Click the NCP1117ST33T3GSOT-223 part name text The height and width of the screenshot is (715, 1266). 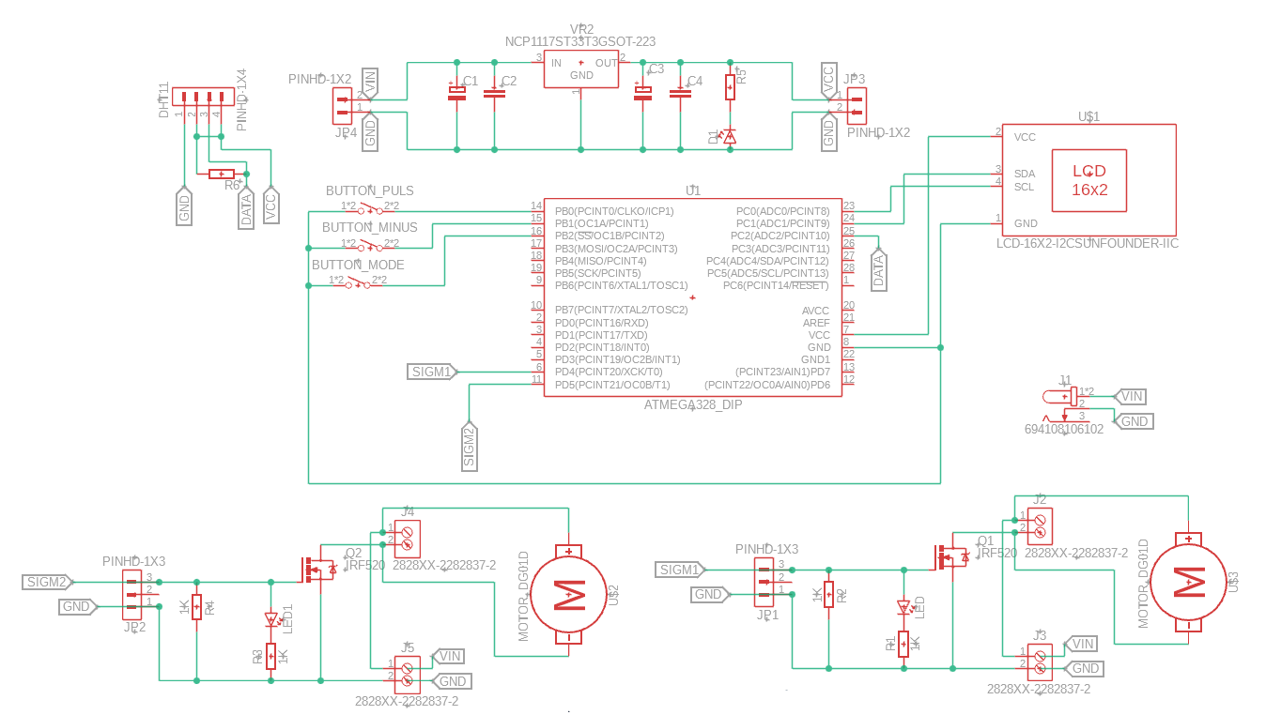click(580, 41)
